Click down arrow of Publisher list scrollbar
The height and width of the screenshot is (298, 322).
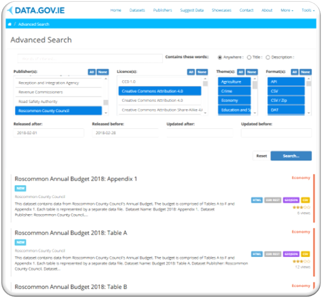click(x=106, y=113)
